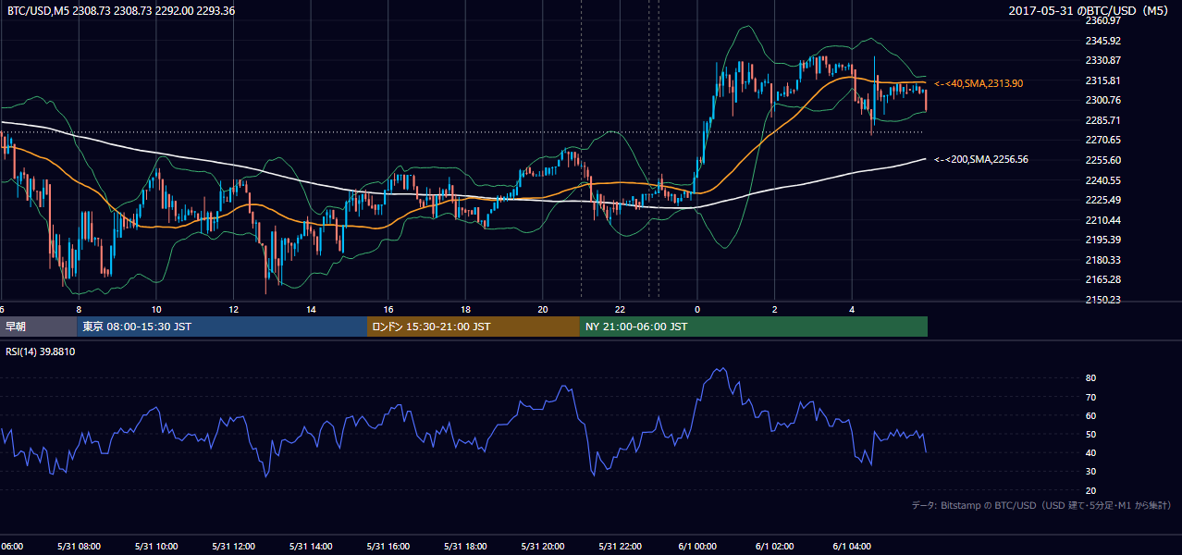Click price axis value 2360.97

[x=1103, y=20]
